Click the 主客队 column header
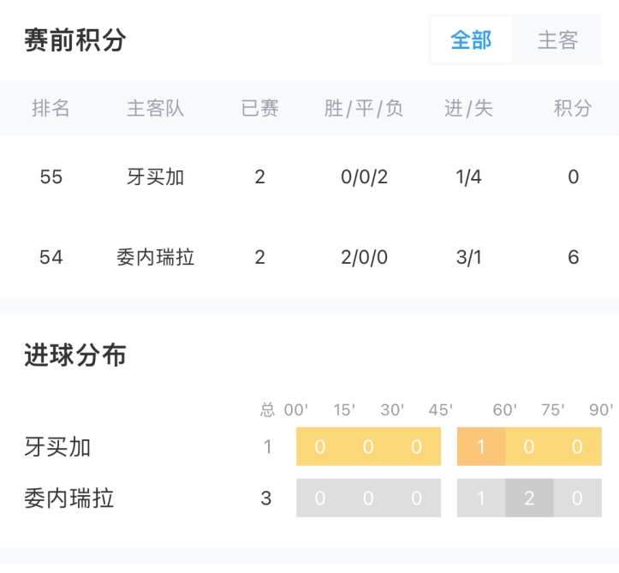Screen dimensions: 619x573 click(x=155, y=109)
